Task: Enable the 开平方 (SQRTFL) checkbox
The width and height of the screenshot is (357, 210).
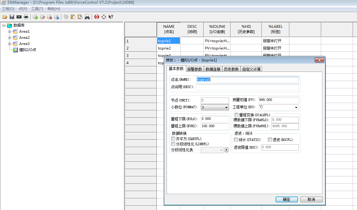Action: click(173, 139)
